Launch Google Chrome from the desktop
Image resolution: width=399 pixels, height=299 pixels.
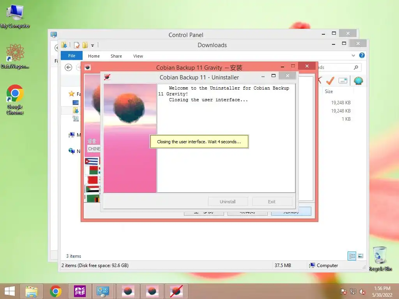click(15, 100)
